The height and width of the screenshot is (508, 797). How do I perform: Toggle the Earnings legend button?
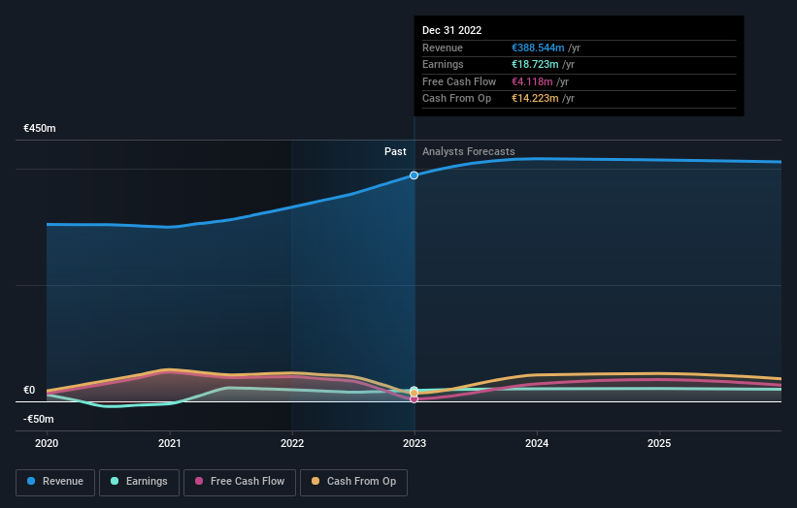tap(139, 482)
